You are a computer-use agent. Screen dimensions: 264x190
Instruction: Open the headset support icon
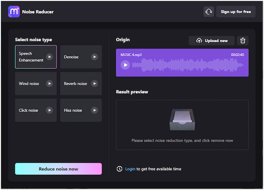click(x=209, y=12)
